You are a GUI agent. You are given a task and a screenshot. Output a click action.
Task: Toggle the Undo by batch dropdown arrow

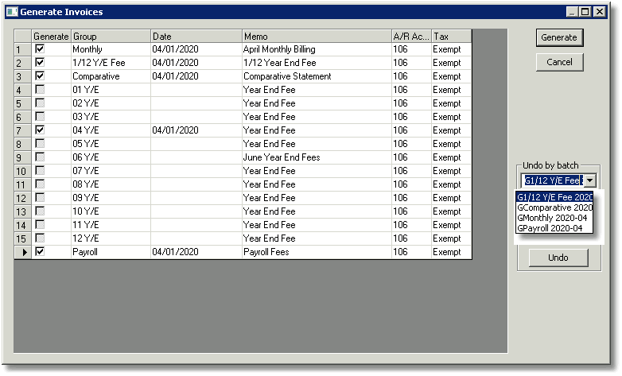pos(590,180)
